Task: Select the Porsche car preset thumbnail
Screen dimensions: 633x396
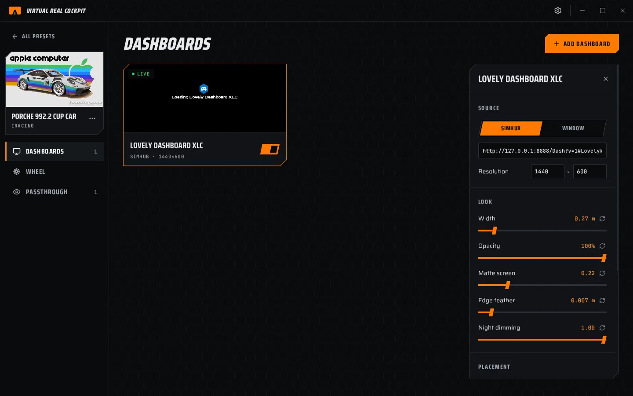Action: coord(55,79)
